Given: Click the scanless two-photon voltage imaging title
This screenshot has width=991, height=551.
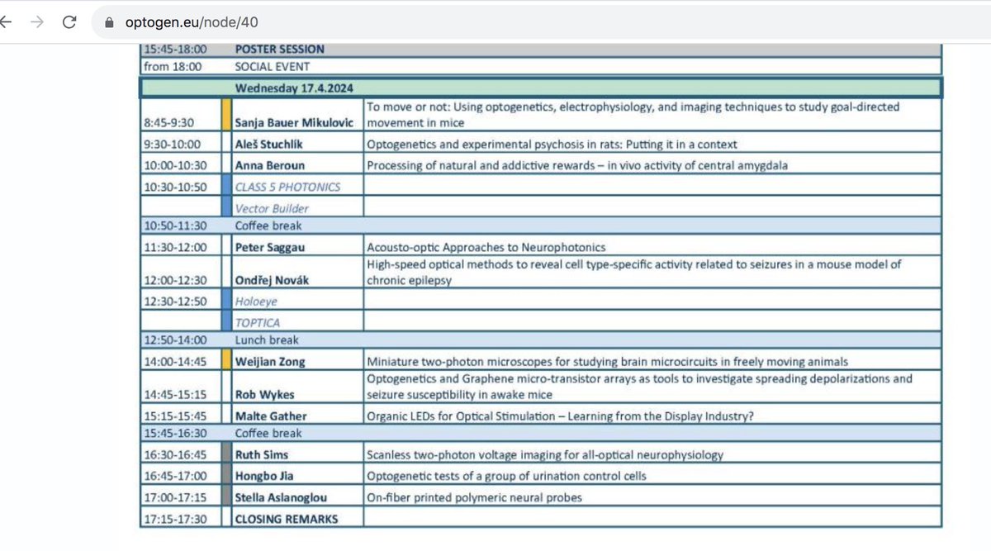Looking at the screenshot, I should point(545,454).
